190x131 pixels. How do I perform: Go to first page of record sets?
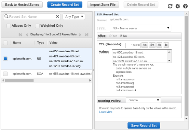coord(21,35)
